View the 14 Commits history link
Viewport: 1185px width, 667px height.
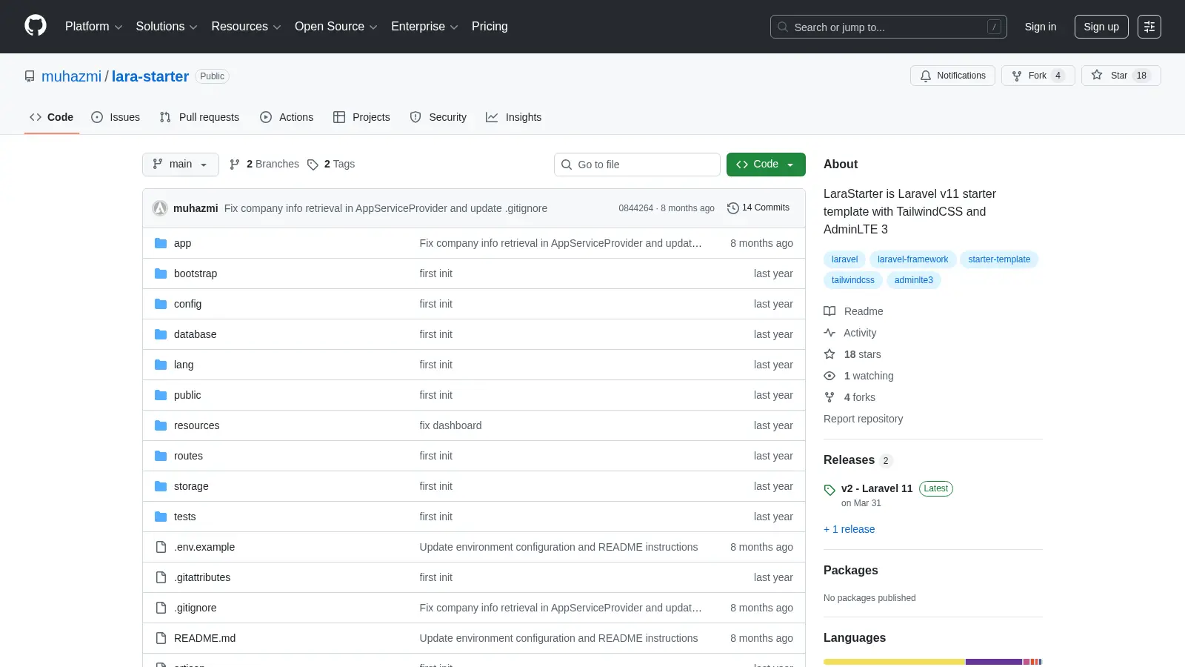point(758,208)
